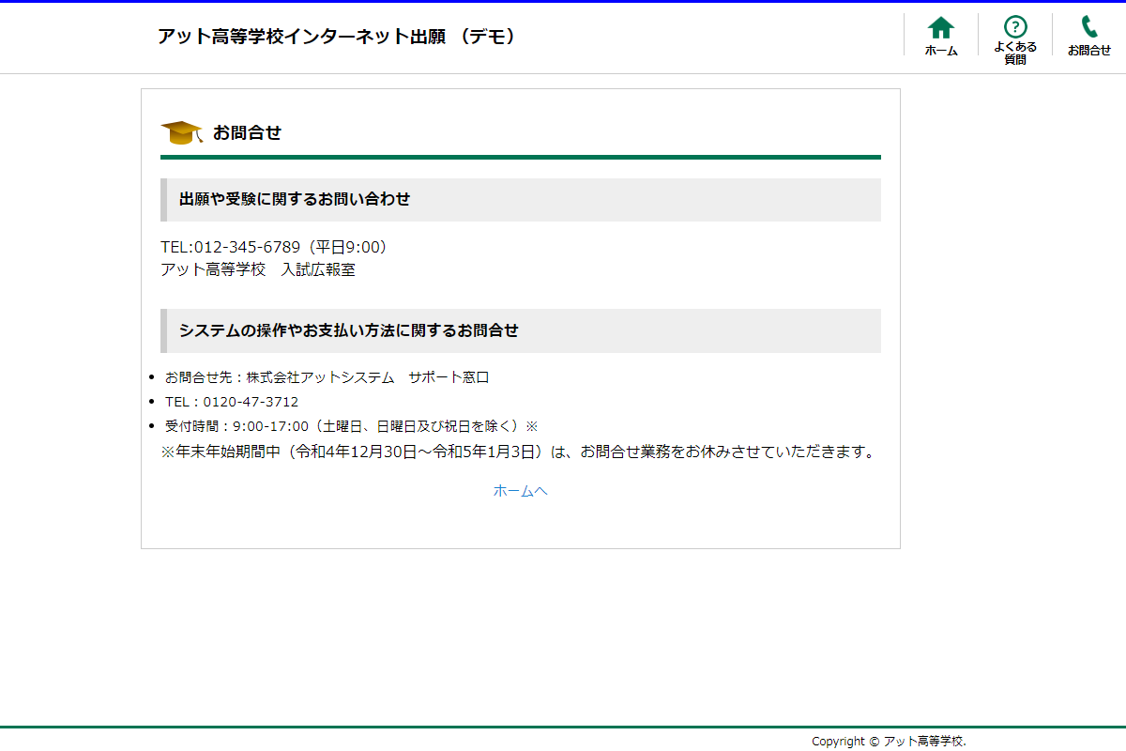Open the よくある質問 navigation item
Image resolution: width=1126 pixels, height=751 pixels.
pyautogui.click(x=1014, y=53)
